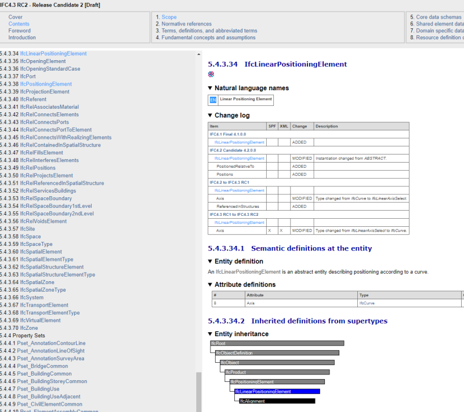Collapse the Attribute definitions section
The height and width of the screenshot is (412, 464).
click(x=209, y=284)
